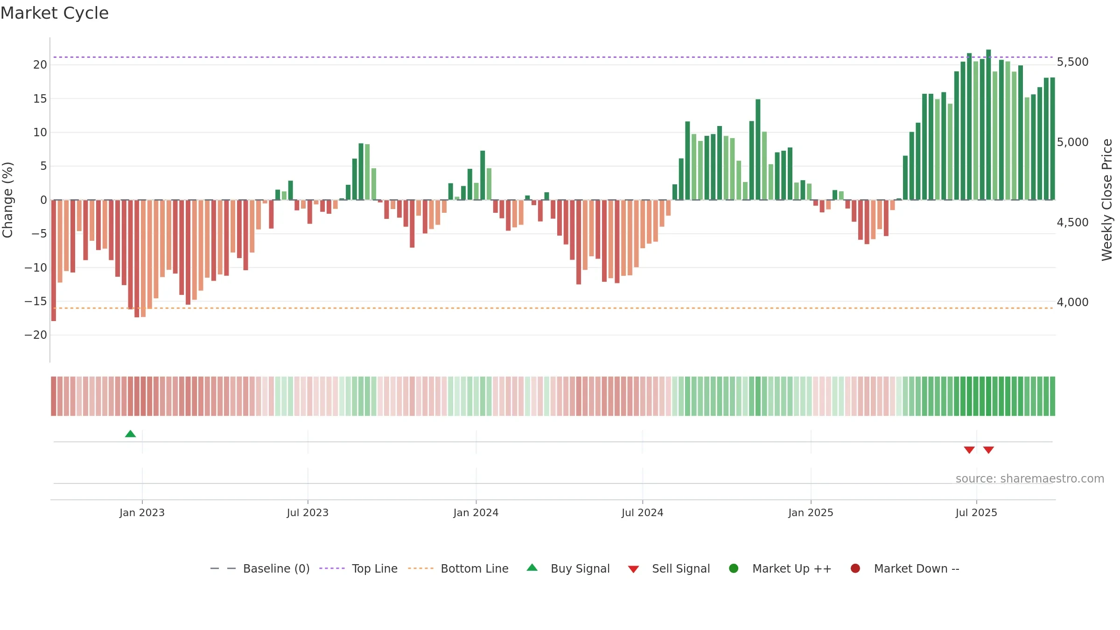Click the orange dotted Bottom Line legend sample

tap(420, 568)
